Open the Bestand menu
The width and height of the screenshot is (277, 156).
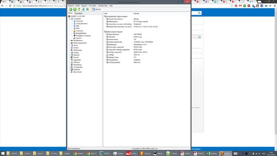71,6
